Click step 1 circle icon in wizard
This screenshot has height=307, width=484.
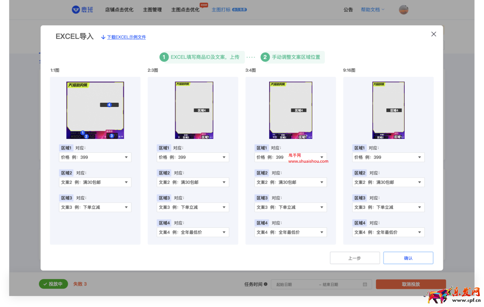point(164,57)
